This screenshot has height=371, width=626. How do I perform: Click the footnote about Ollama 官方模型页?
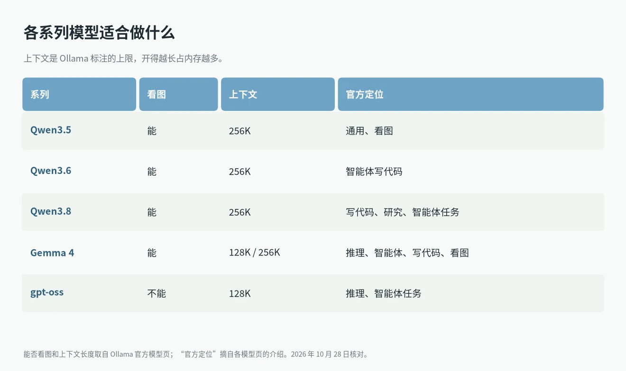[x=196, y=354]
